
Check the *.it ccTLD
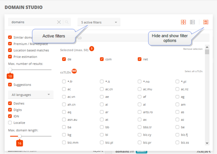[102, 81]
